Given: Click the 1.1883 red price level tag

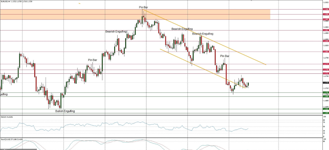Looking at the screenshot, I should pos(326,20).
